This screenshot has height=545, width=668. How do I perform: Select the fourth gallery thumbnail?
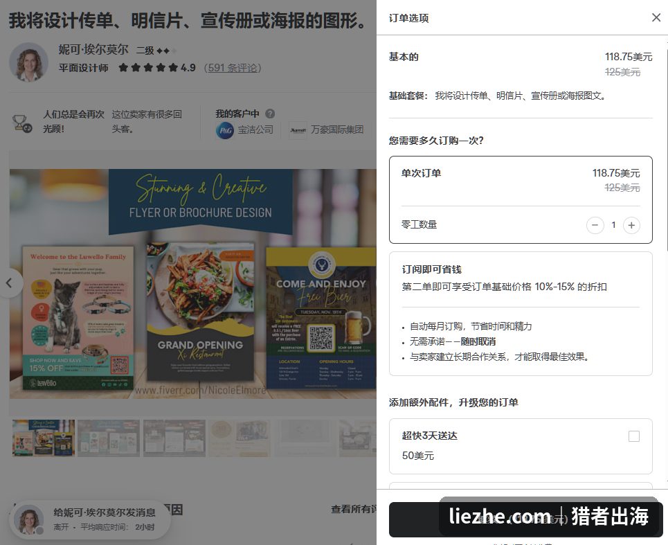(x=240, y=438)
